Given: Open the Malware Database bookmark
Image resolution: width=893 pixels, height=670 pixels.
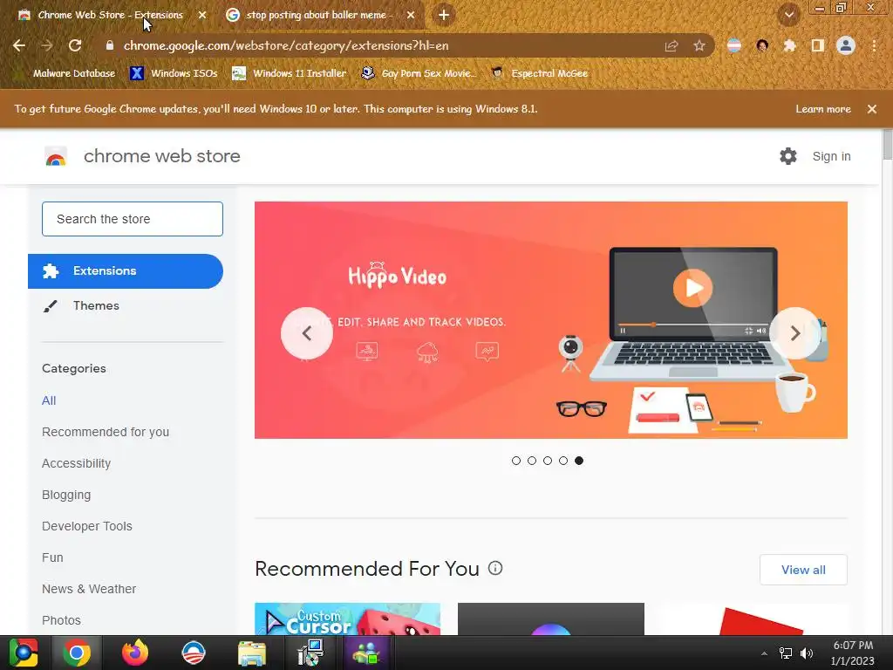Looking at the screenshot, I should (x=66, y=73).
